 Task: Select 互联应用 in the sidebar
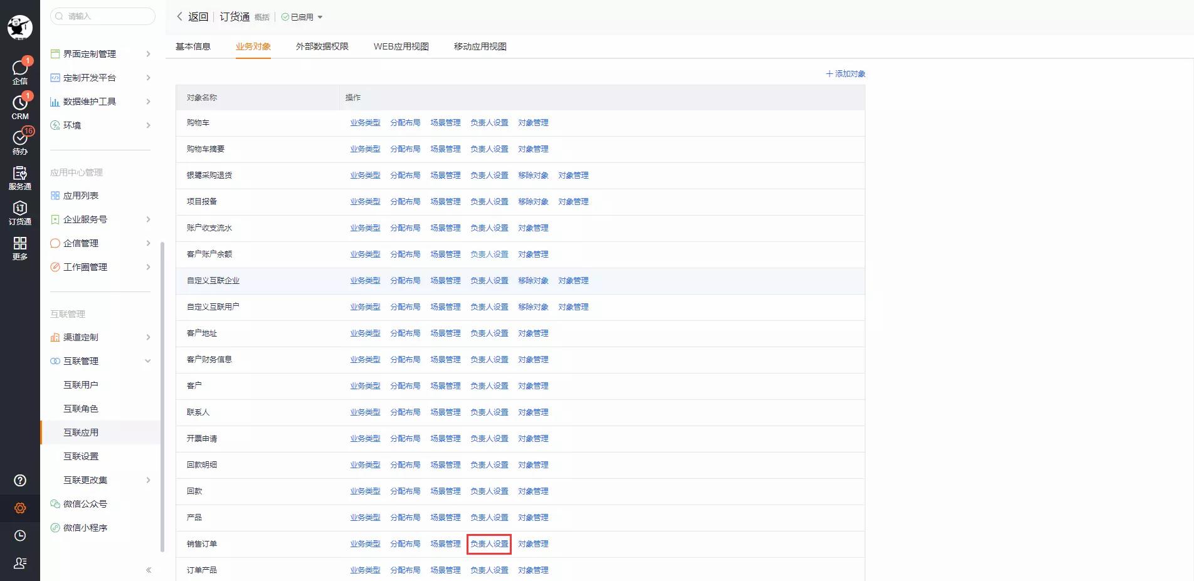81,432
